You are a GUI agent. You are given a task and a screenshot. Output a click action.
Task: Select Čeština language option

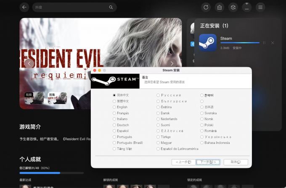tap(164, 107)
